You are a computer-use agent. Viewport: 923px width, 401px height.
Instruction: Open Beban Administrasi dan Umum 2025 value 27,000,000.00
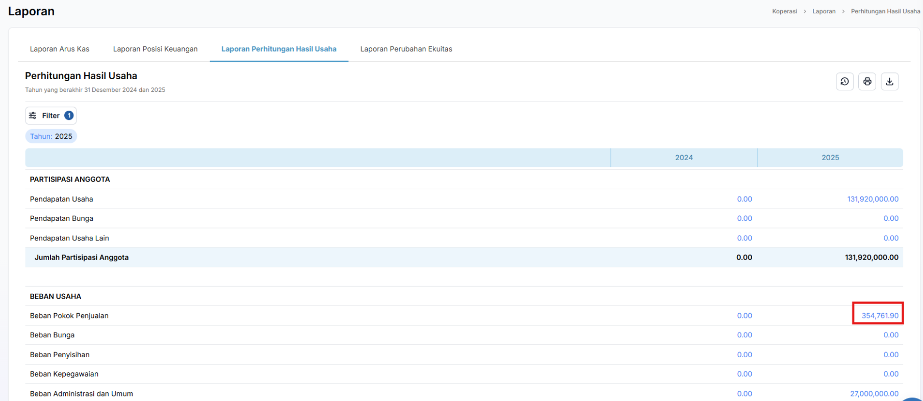[874, 394]
